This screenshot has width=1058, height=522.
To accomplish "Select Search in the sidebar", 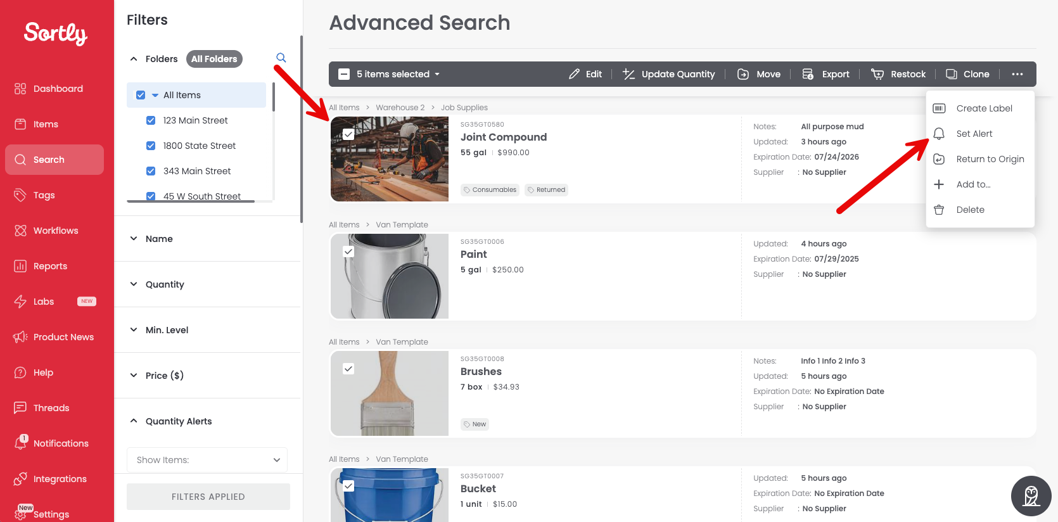I will pos(54,160).
